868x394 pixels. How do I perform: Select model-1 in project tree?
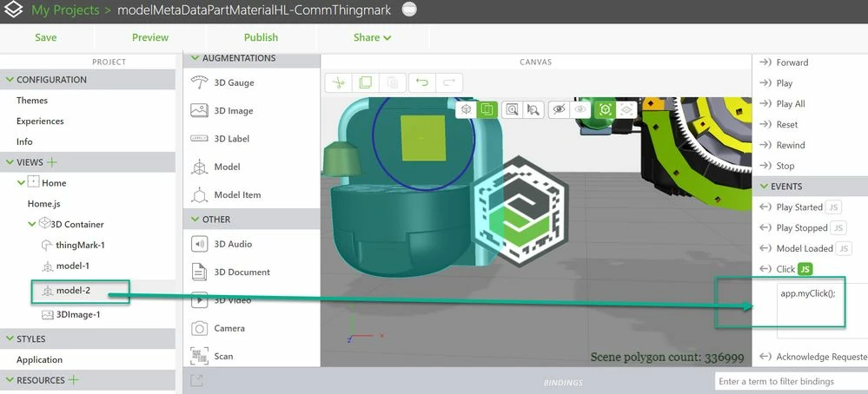click(72, 266)
